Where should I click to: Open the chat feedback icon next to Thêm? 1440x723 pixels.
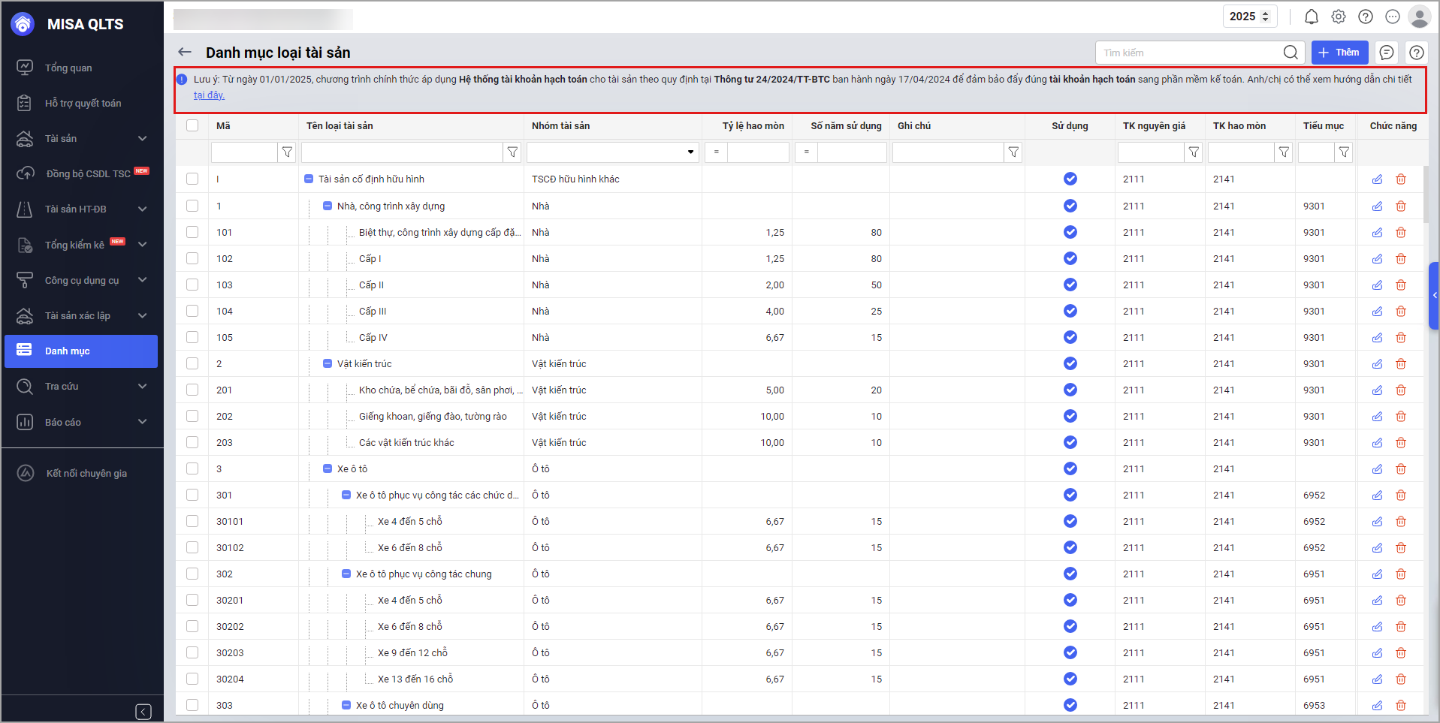[1387, 53]
